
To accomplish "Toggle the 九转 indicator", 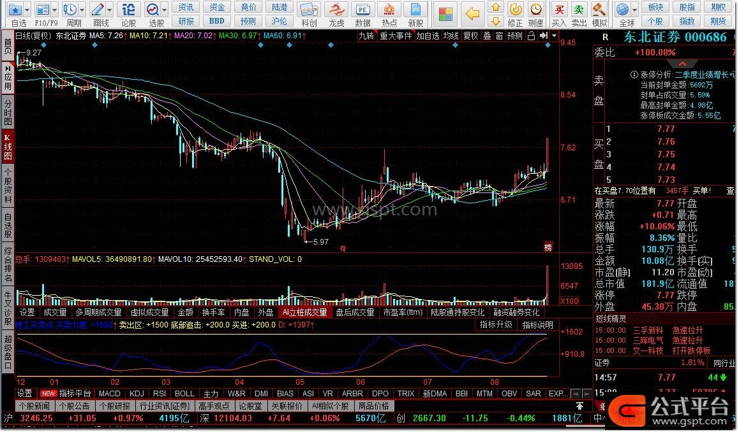I will (366, 36).
